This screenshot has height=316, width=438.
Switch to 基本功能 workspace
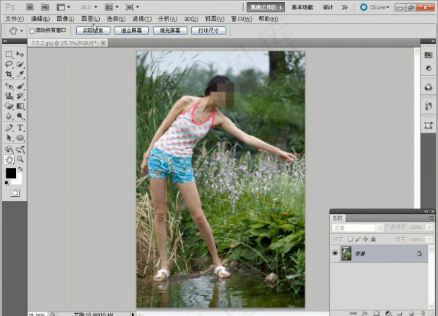point(302,7)
